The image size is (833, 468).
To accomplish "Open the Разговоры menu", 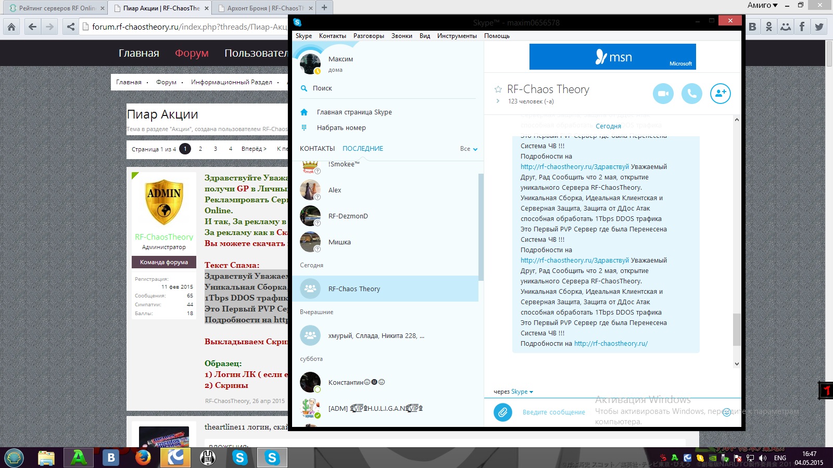I will pyautogui.click(x=369, y=36).
